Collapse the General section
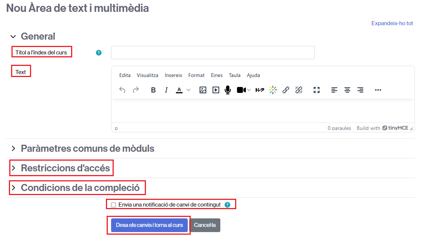424x238 pixels. coord(13,37)
